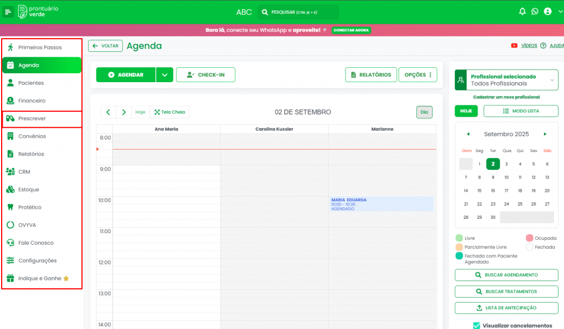Screen dimensions: 564x329
Task: Toggle Visualizar cancelamentos checkbox
Action: (x=476, y=325)
